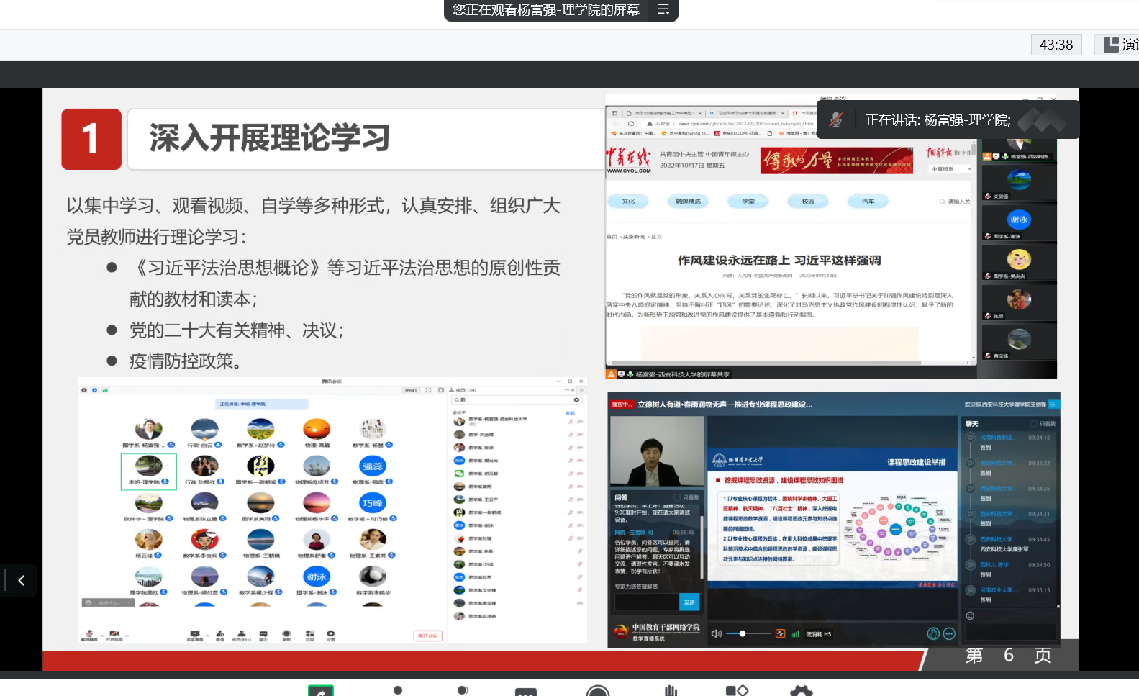Screen dimensions: 1139x696
Task: Open the three-dot more options in livestream
Action: [x=949, y=633]
